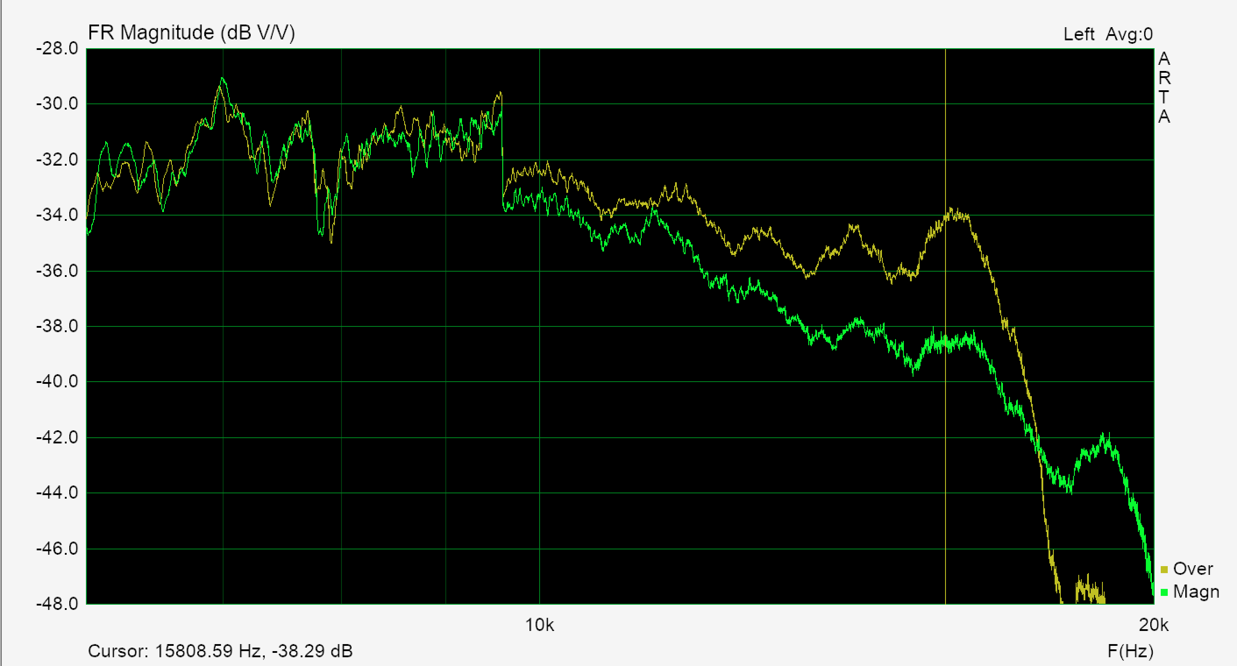The image size is (1237, 666).
Task: Select the Over legend label
Action: click(x=1193, y=569)
